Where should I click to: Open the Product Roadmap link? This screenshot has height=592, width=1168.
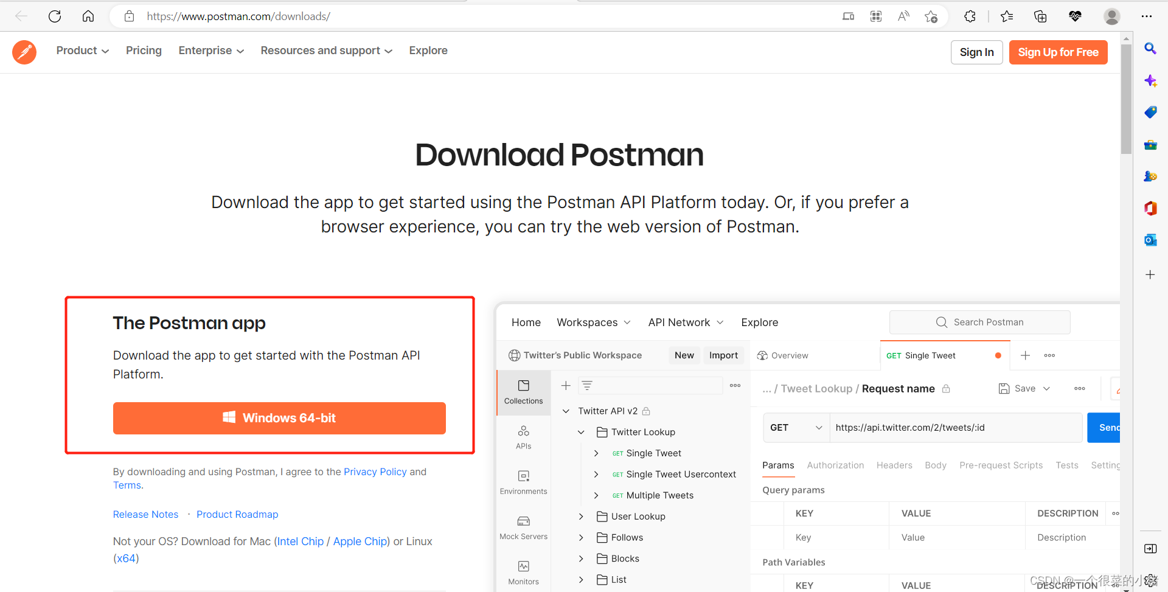pyautogui.click(x=237, y=515)
